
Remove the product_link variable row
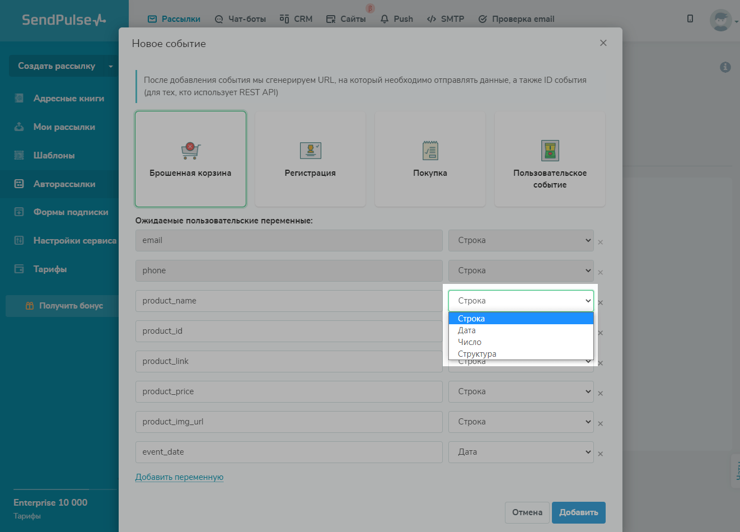click(600, 363)
